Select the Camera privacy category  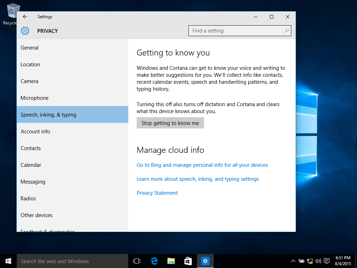(x=73, y=81)
